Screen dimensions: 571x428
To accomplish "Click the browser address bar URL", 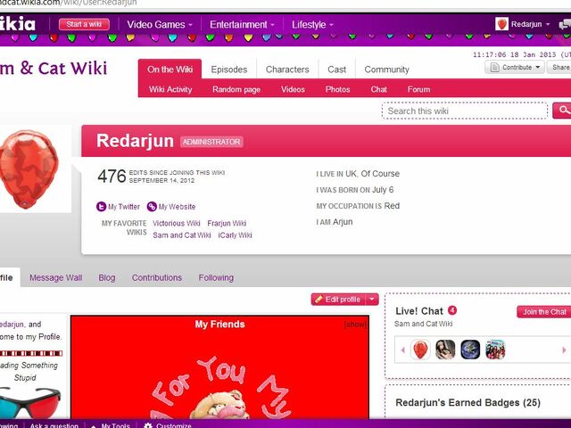I will click(x=69, y=3).
